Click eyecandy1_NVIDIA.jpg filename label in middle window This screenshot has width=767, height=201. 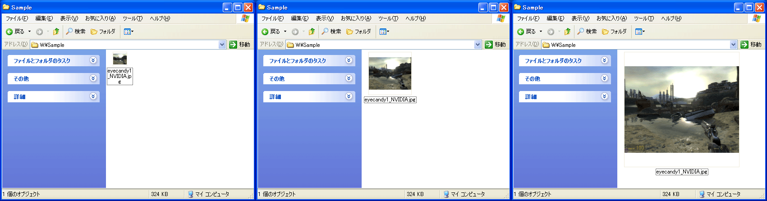tap(390, 100)
